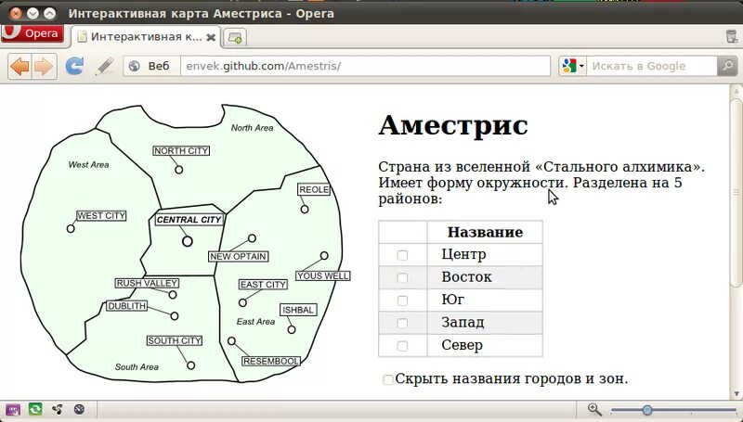
Task: Click the North City circle marker
Action: coord(178,170)
